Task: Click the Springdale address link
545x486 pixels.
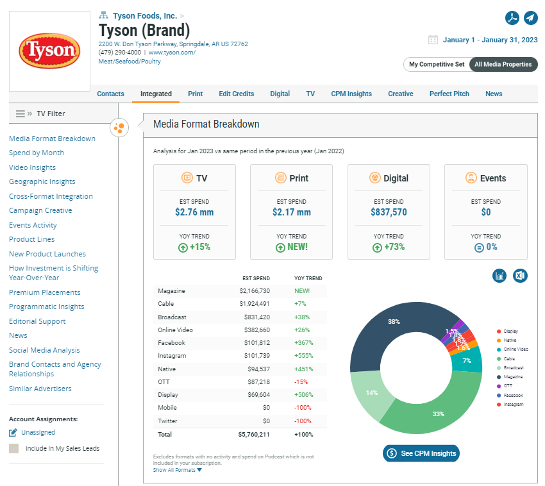Action: click(173, 44)
